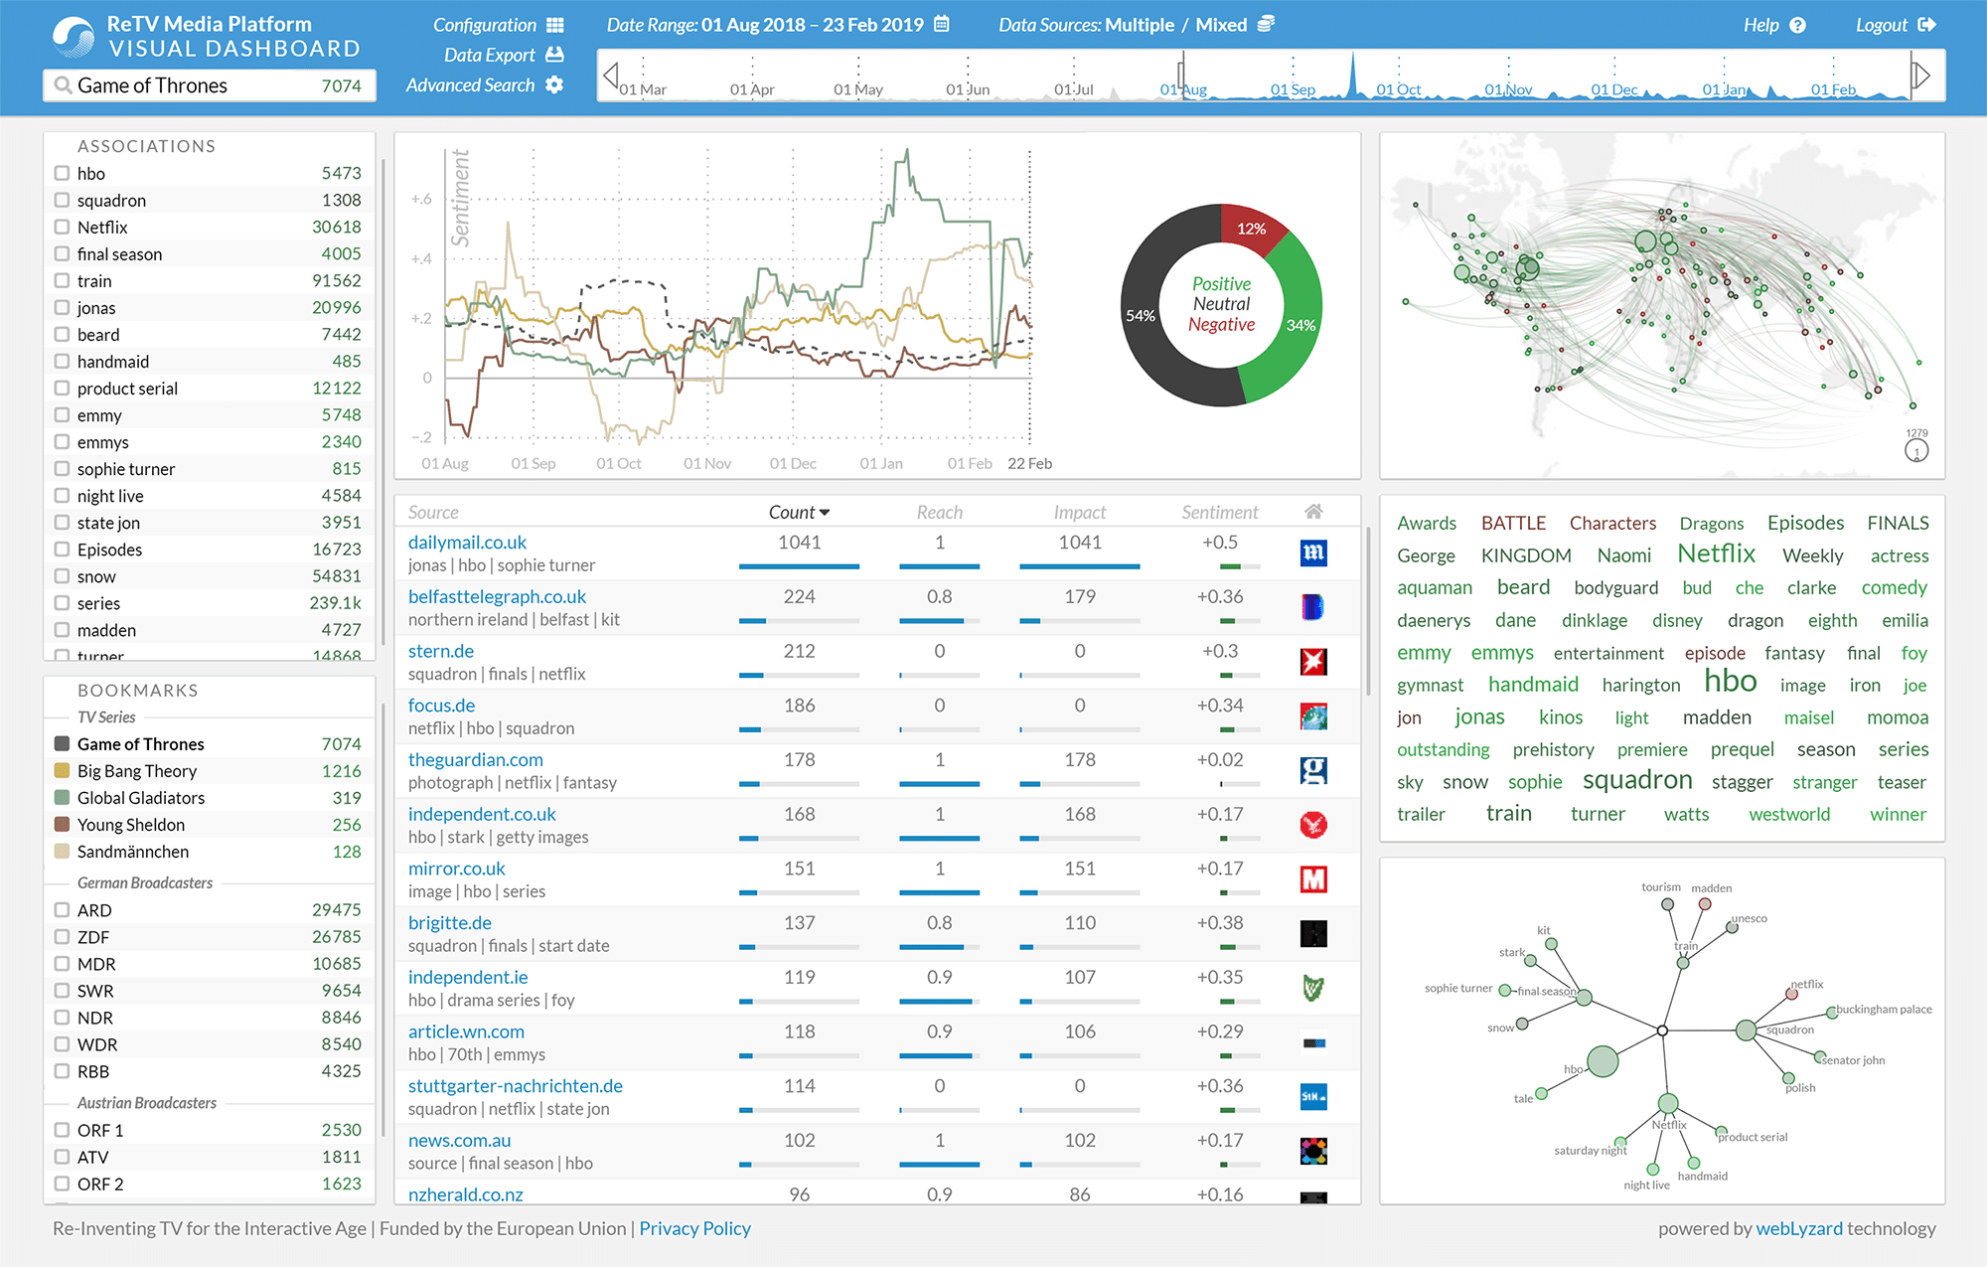Toggle the sophie turner association
Viewport: 1987px width, 1267px height.
pyautogui.click(x=62, y=468)
